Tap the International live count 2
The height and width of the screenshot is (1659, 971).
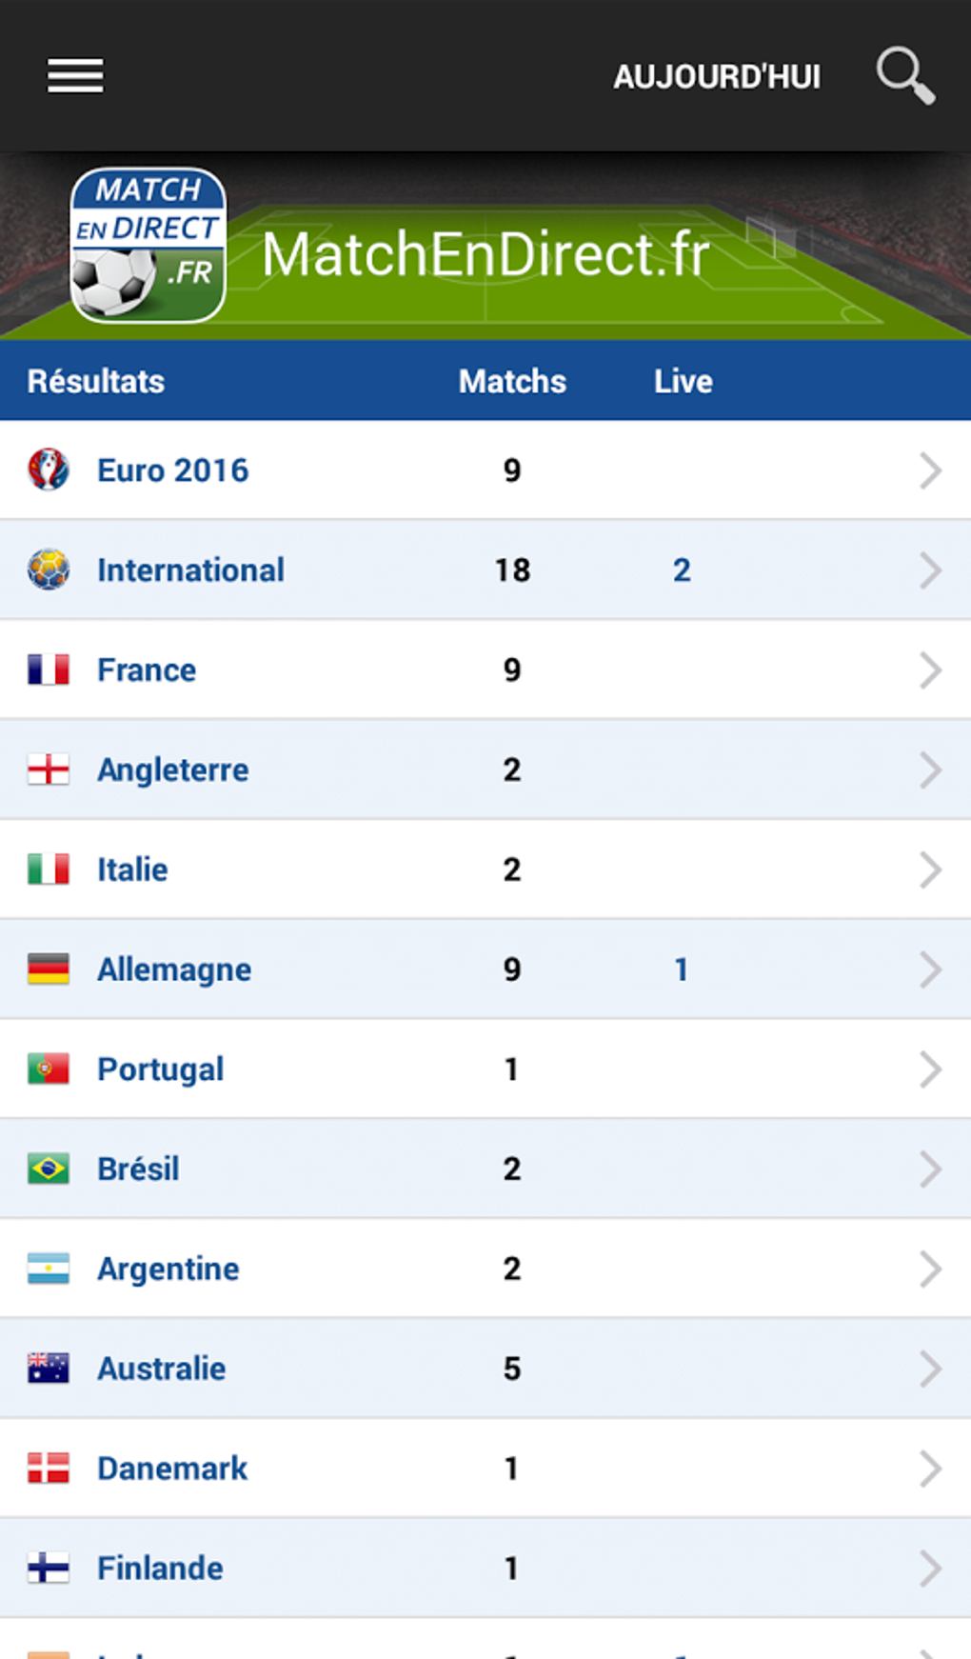pyautogui.click(x=682, y=570)
